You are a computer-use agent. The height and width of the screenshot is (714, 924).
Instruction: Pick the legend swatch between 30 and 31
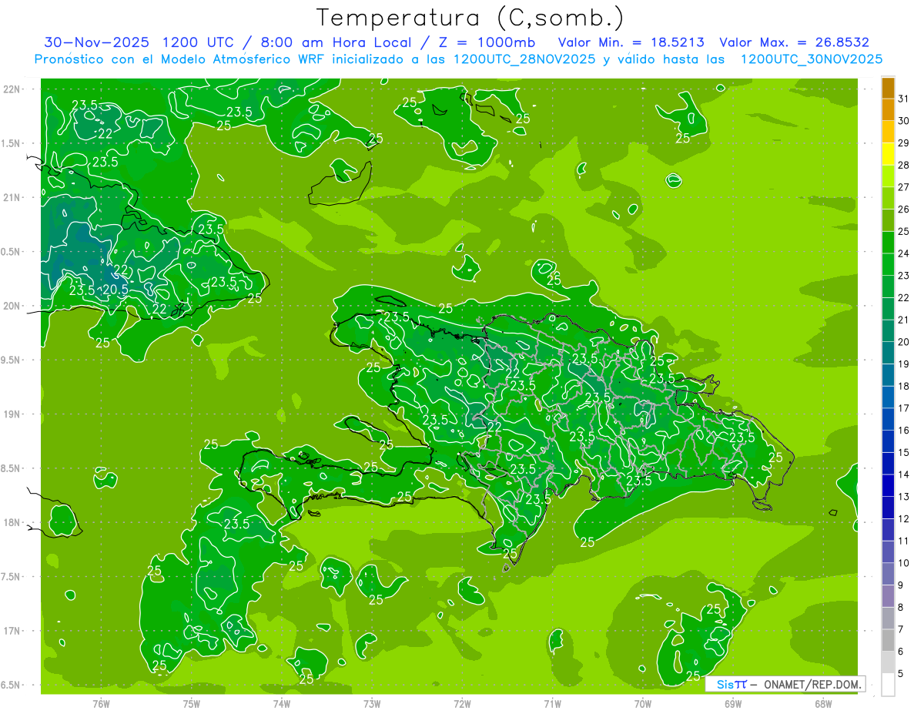pyautogui.click(x=889, y=110)
